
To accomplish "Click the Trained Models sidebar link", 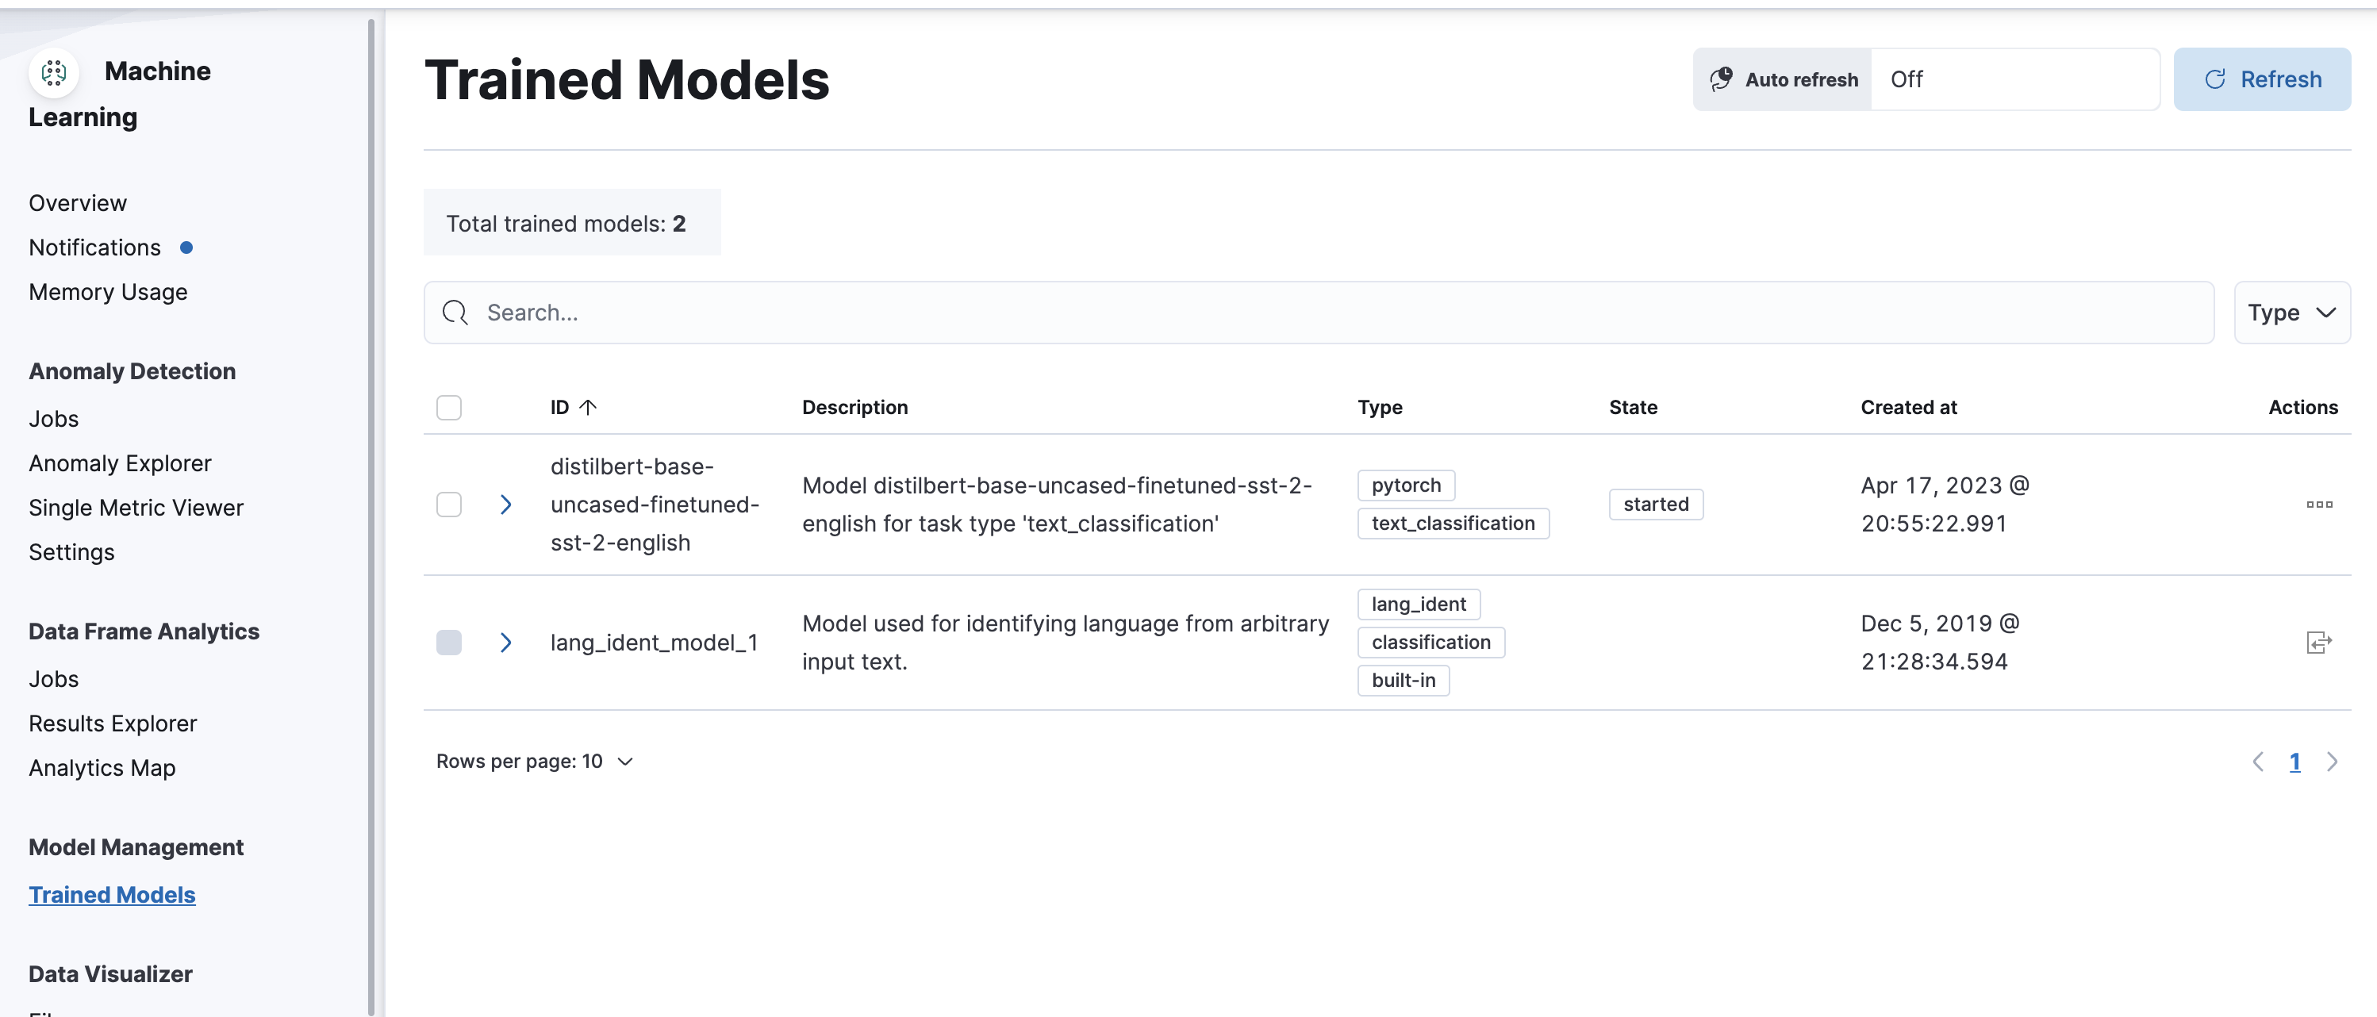I will point(112,894).
